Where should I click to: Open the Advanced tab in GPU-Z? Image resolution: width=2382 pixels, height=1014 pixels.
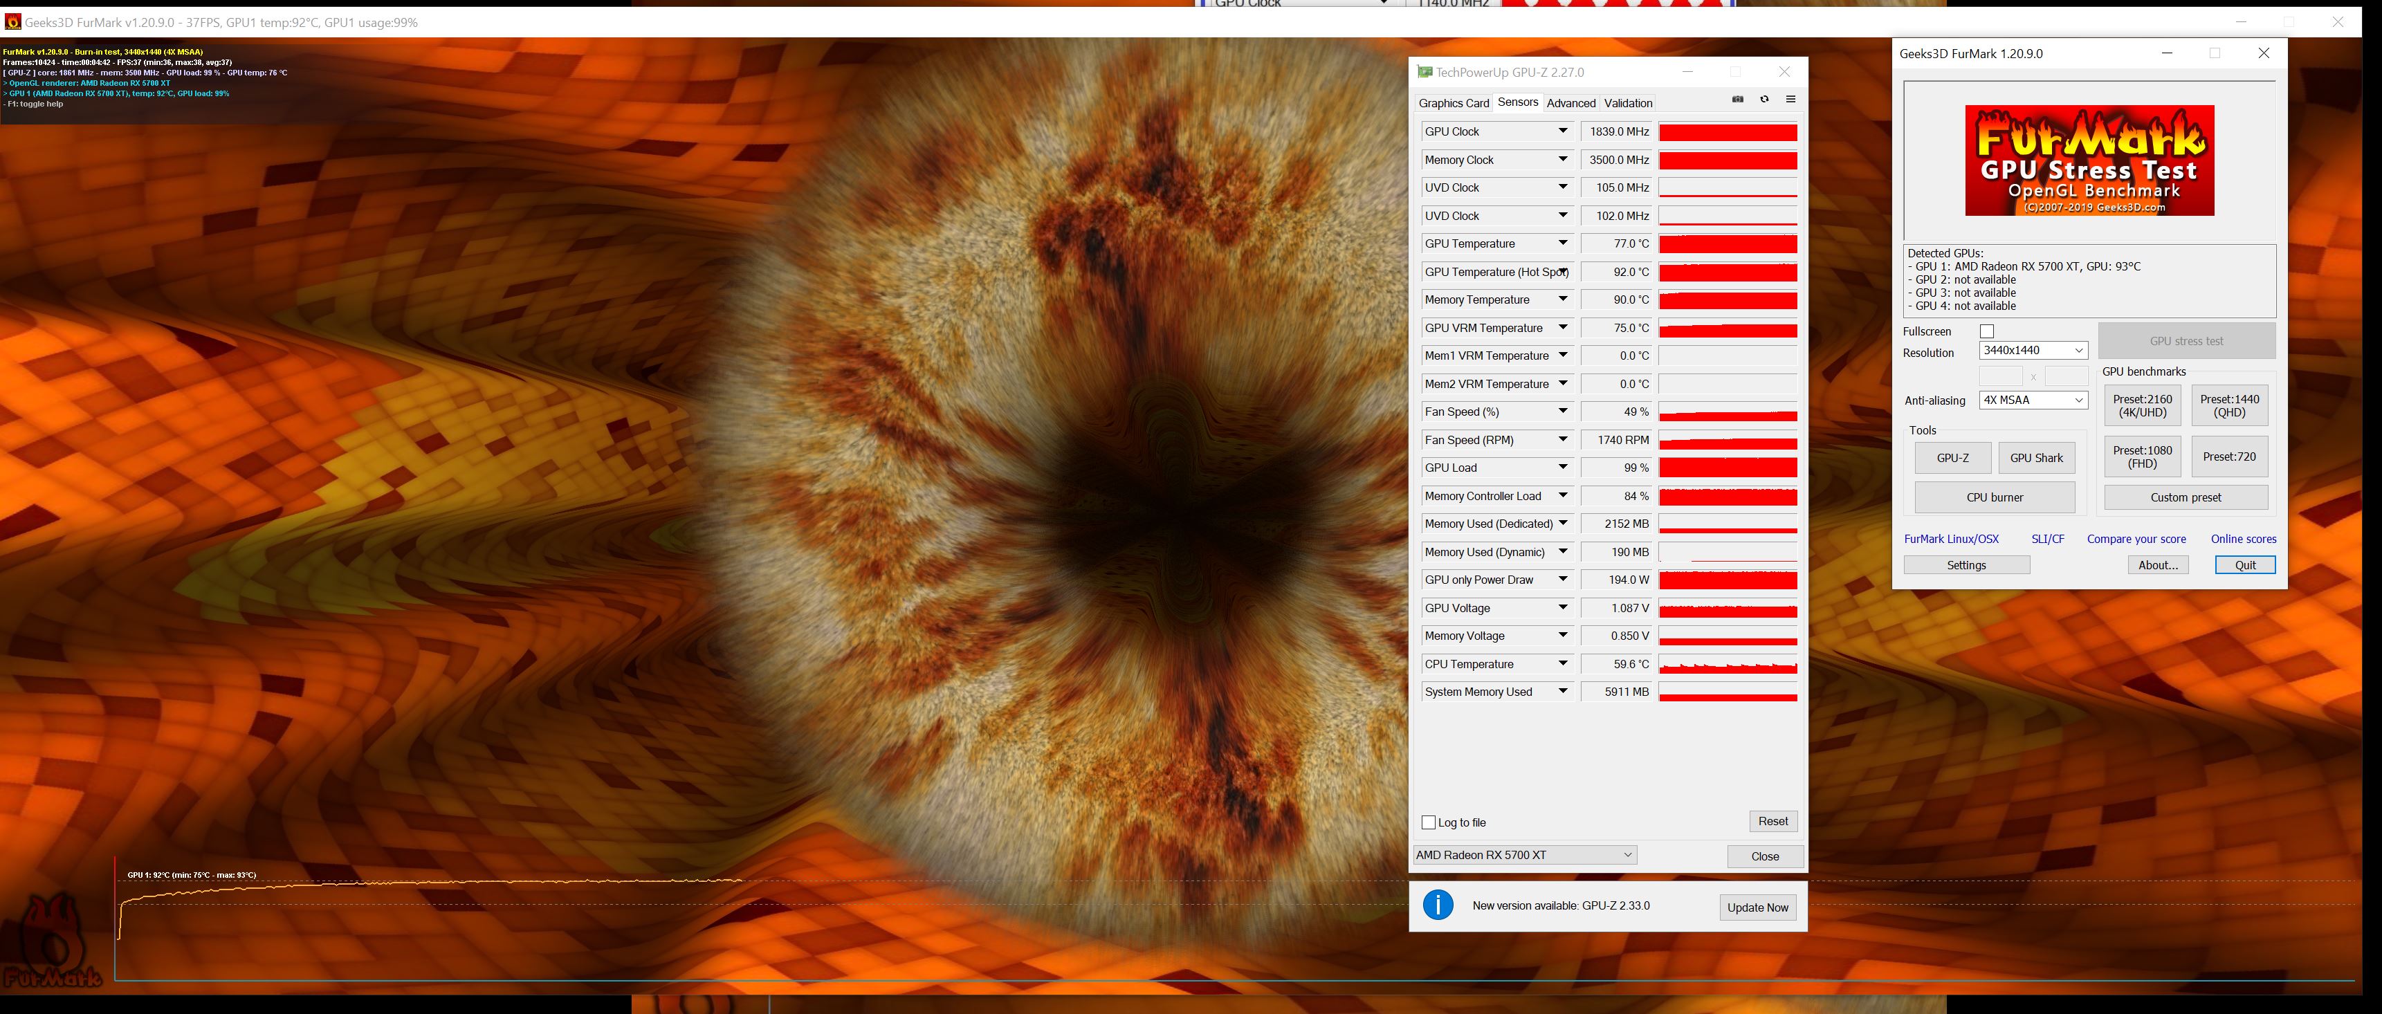coord(1571,104)
